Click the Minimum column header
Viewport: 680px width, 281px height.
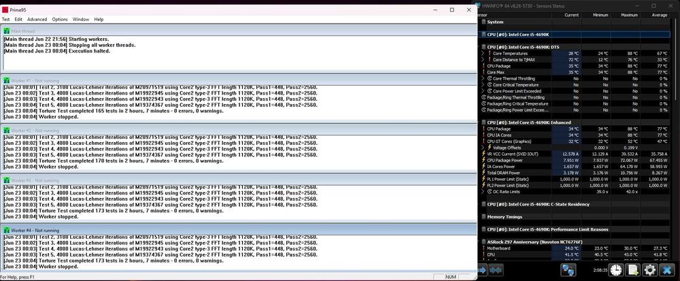(596, 15)
